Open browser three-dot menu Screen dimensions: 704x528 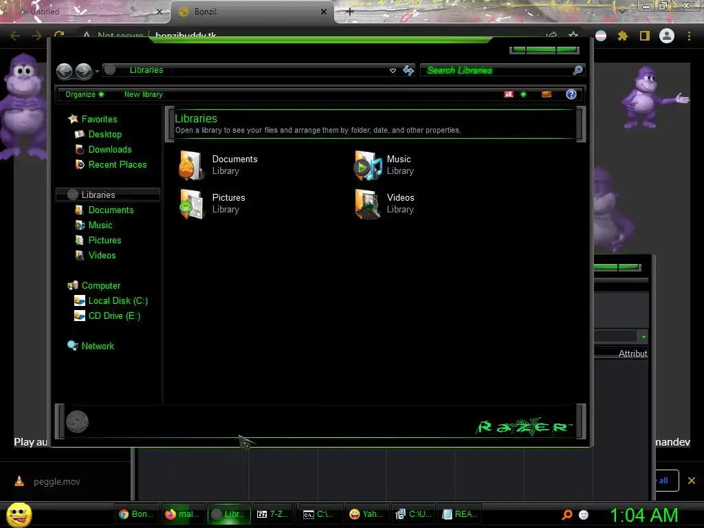tap(689, 36)
